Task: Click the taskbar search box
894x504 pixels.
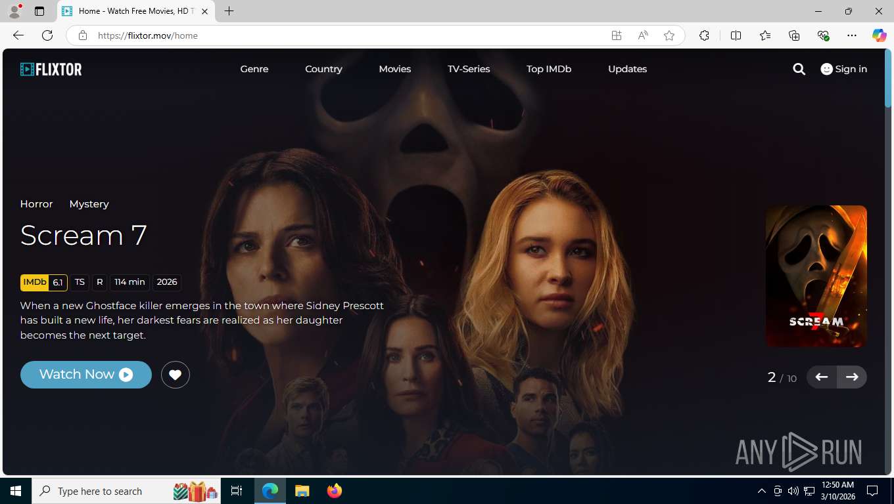Action: pos(127,491)
